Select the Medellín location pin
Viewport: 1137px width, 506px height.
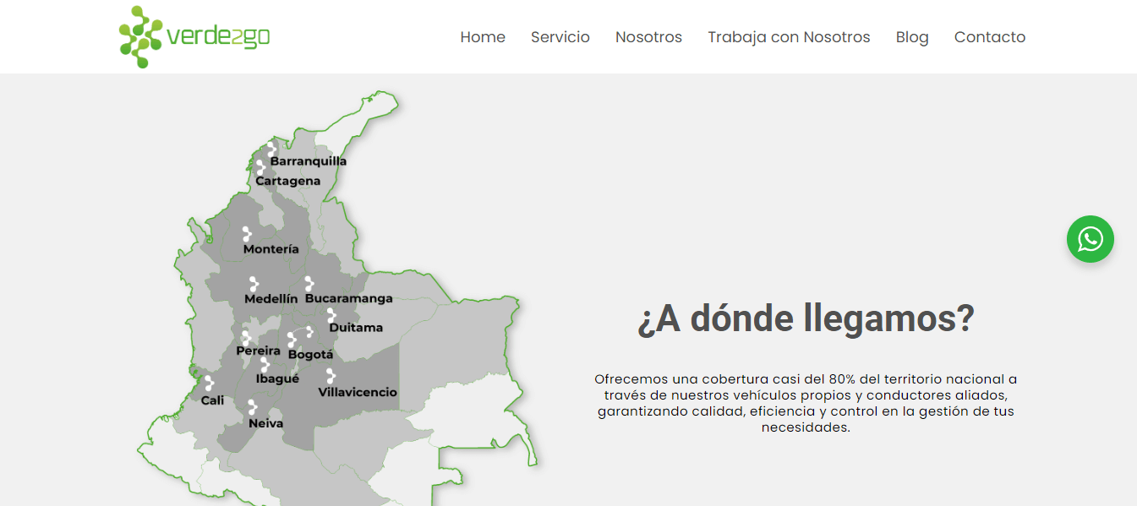click(254, 284)
